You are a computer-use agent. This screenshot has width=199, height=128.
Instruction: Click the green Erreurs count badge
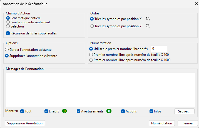(x=64, y=111)
